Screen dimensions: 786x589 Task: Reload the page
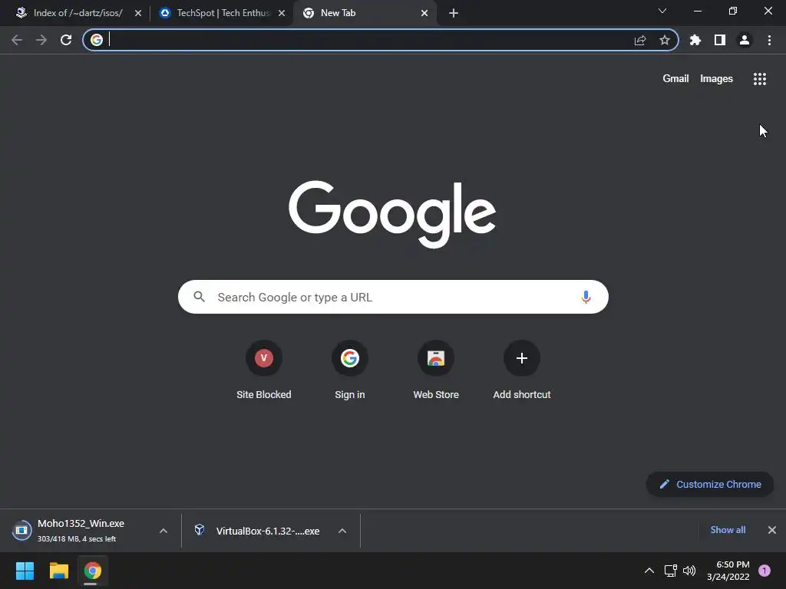click(66, 40)
